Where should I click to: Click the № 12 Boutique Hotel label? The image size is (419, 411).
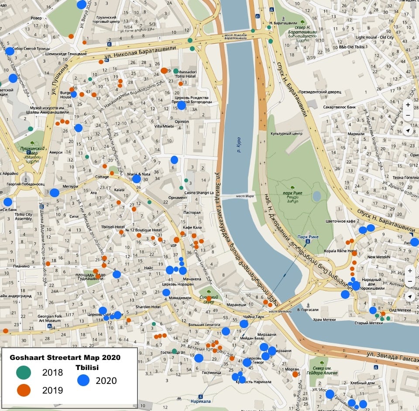coord(144,230)
